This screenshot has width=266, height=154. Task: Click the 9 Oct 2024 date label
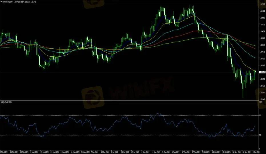click(206, 152)
